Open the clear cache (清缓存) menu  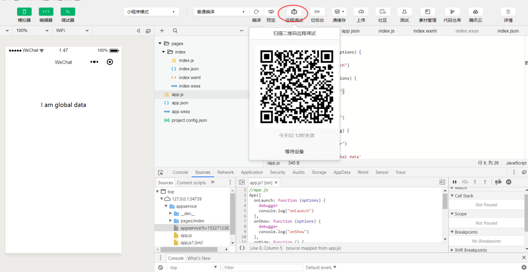pyautogui.click(x=339, y=12)
